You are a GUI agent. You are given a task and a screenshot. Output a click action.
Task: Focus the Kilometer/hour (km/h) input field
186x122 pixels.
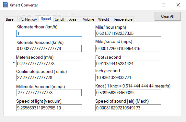tap(49, 33)
